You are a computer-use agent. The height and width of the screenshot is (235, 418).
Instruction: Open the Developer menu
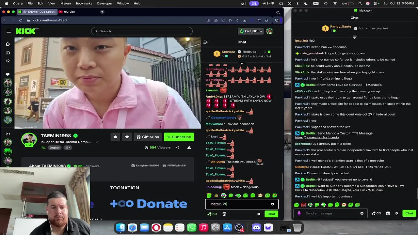point(104,3)
